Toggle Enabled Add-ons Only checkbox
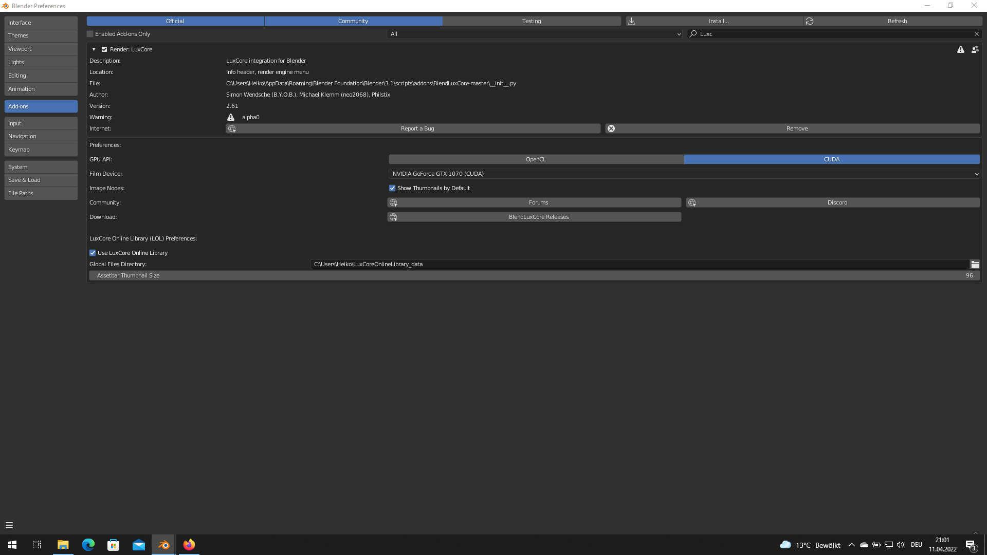Screen dimensions: 987x555 90,34
